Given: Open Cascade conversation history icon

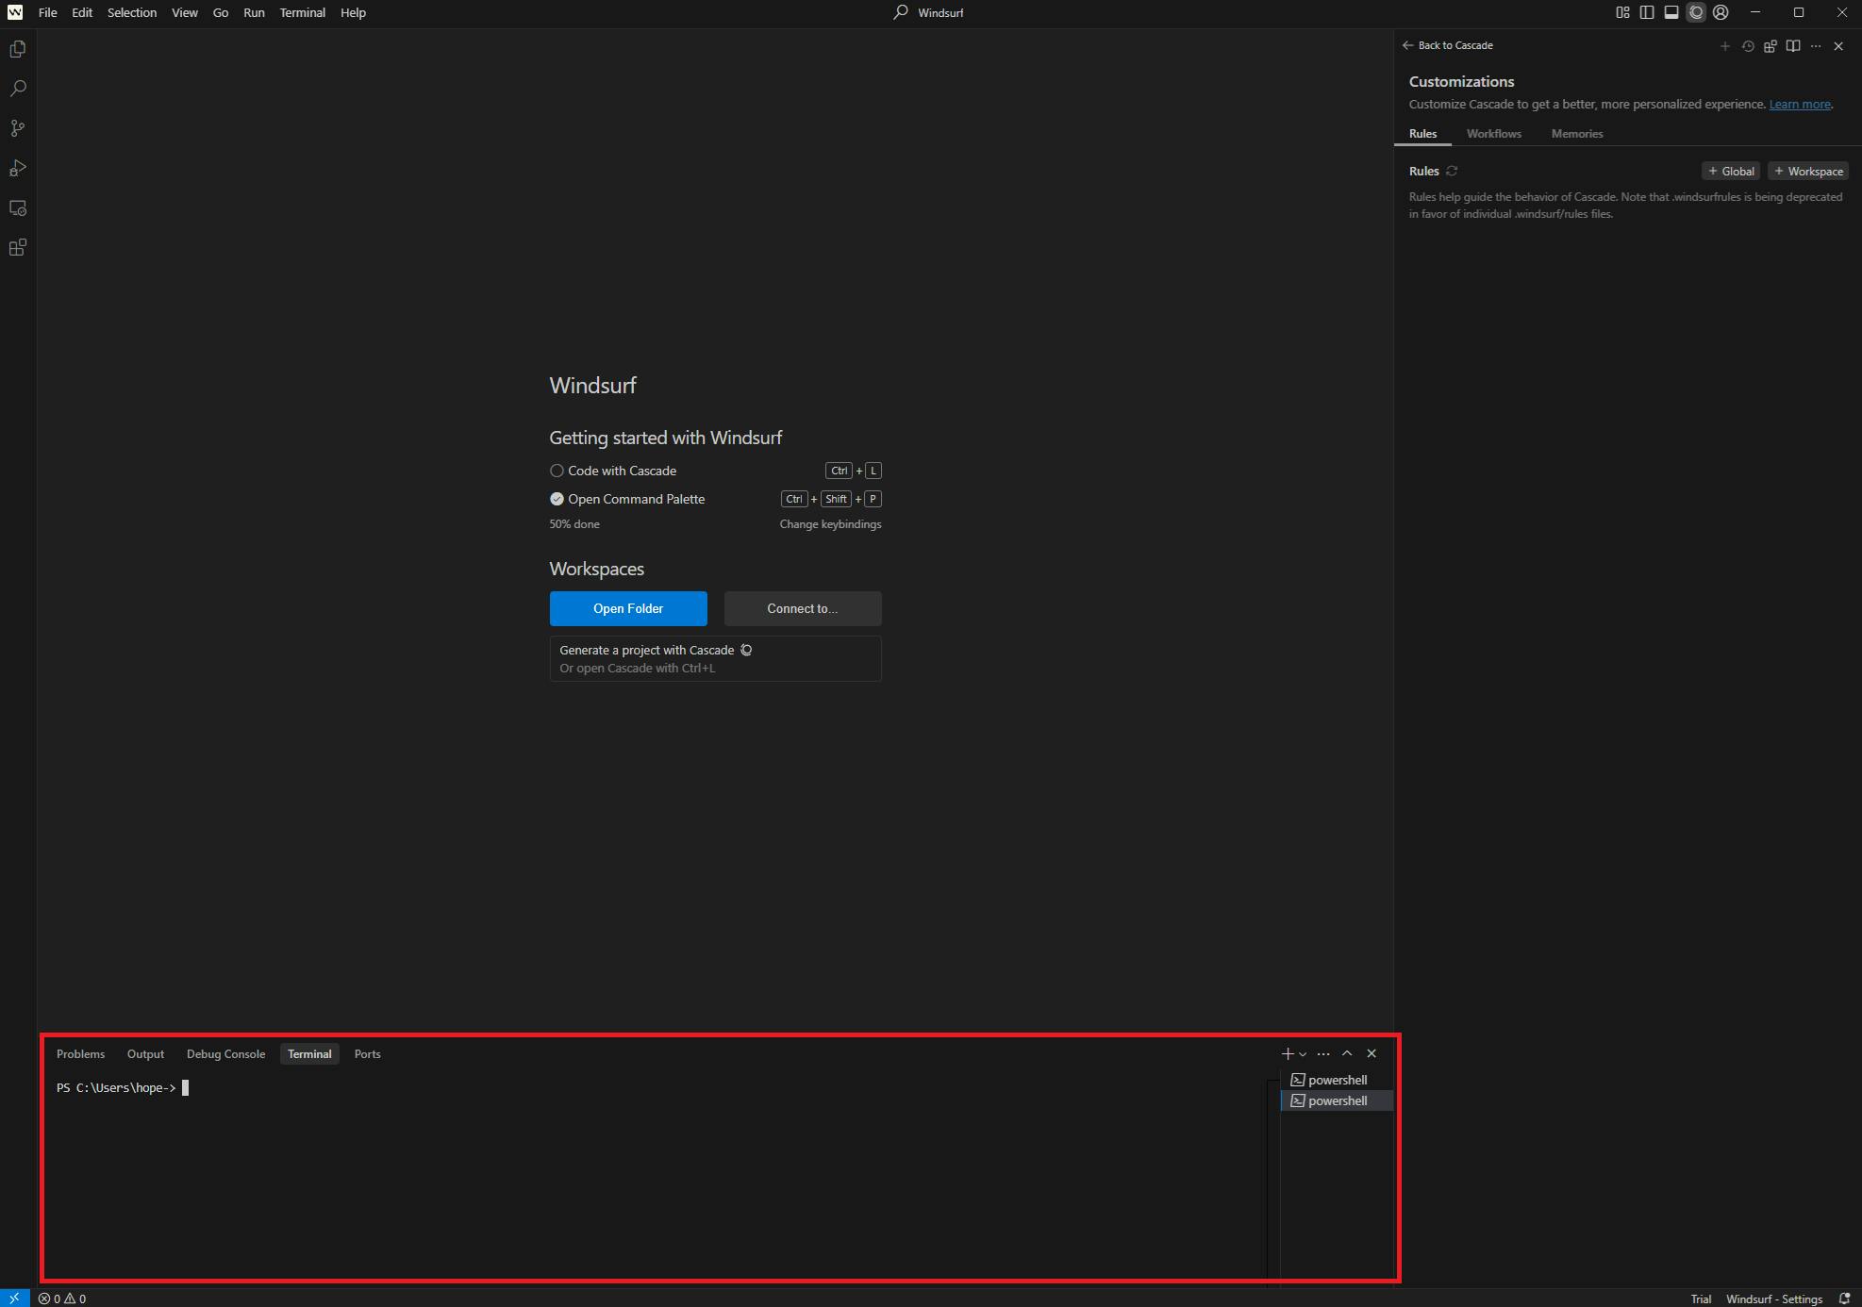Looking at the screenshot, I should tap(1748, 46).
